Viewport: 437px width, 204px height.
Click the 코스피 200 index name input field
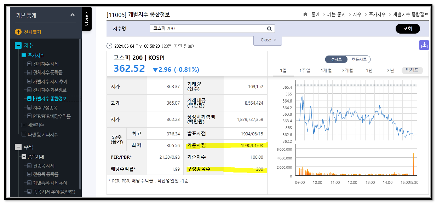tap(209, 29)
